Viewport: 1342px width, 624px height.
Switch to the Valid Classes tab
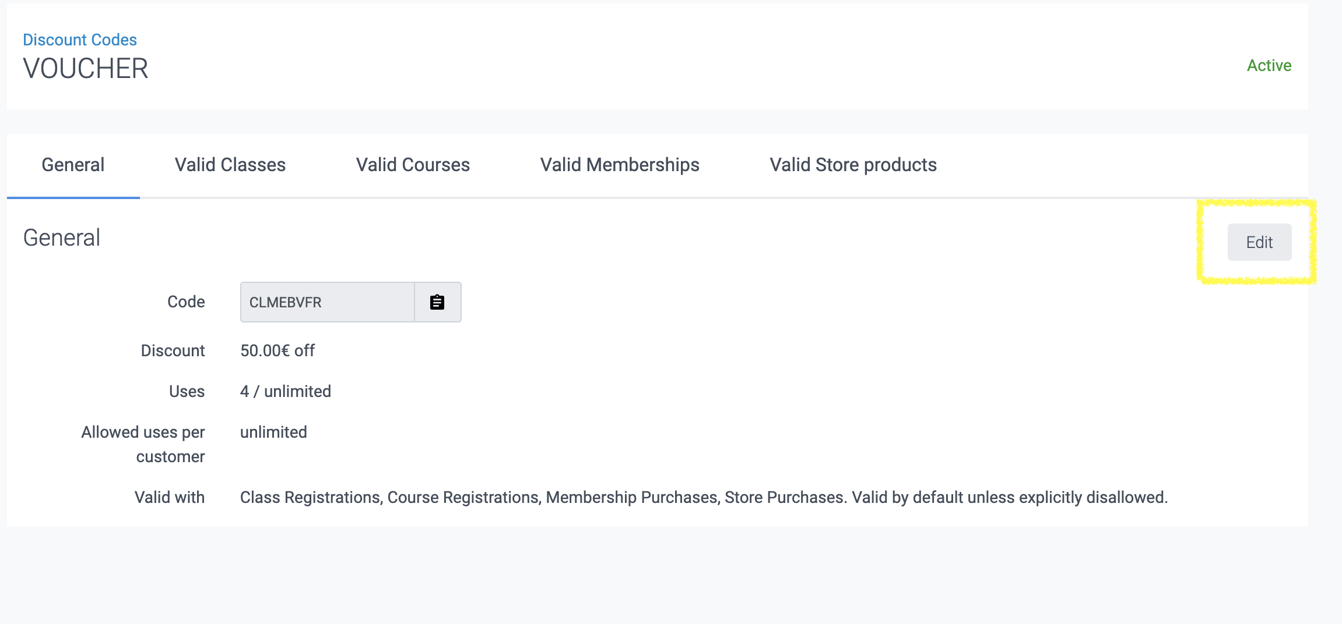point(230,165)
